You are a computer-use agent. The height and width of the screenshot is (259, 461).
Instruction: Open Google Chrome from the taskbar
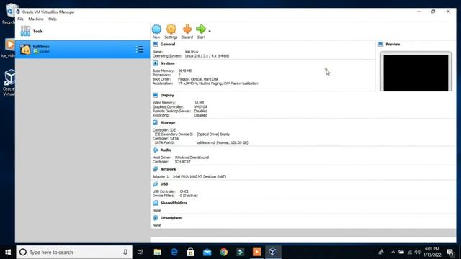(x=223, y=252)
